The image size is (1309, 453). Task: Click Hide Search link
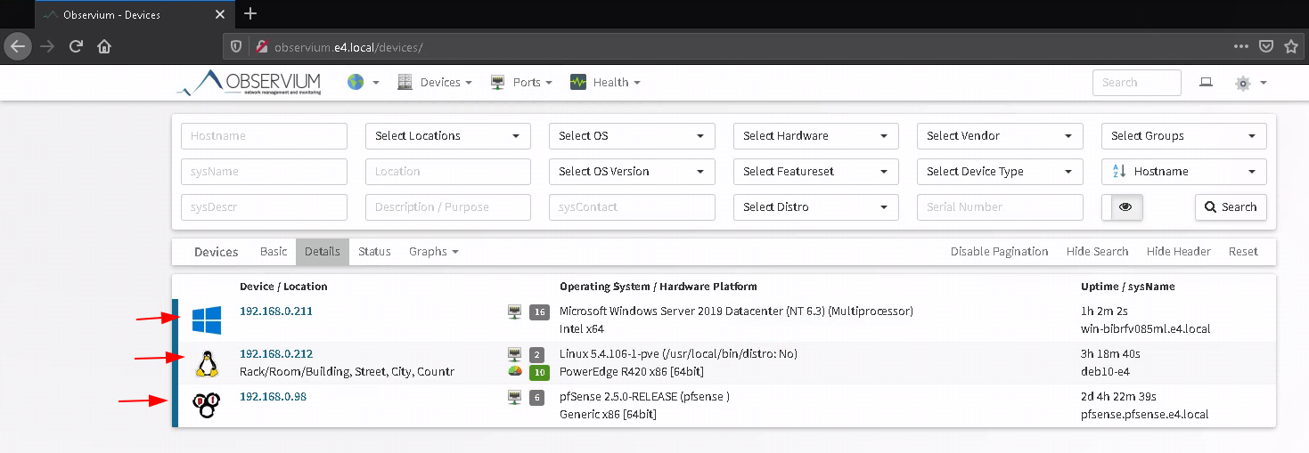(x=1097, y=252)
